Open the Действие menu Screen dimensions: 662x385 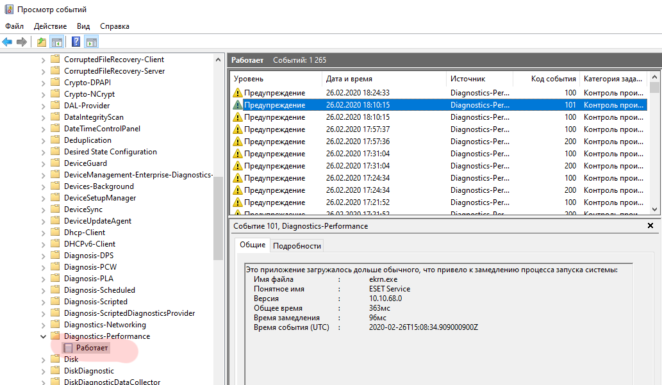pos(50,26)
